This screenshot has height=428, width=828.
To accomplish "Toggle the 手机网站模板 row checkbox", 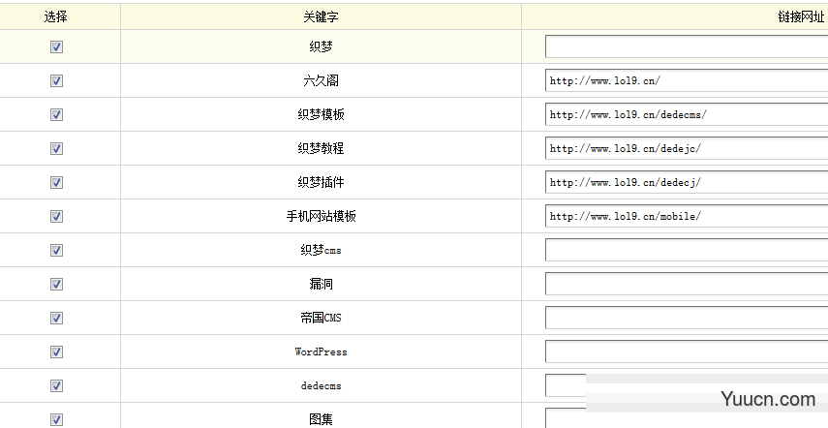I will click(x=56, y=216).
